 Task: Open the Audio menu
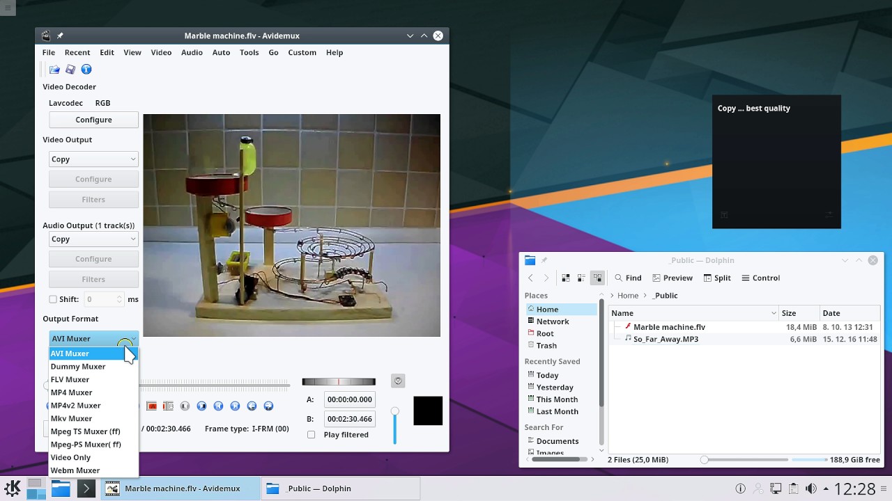coord(192,53)
